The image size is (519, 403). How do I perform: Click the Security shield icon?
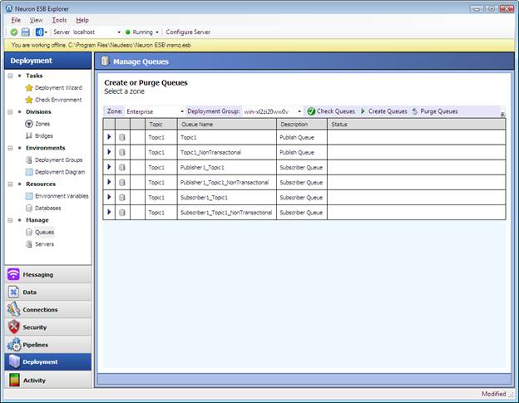13,327
